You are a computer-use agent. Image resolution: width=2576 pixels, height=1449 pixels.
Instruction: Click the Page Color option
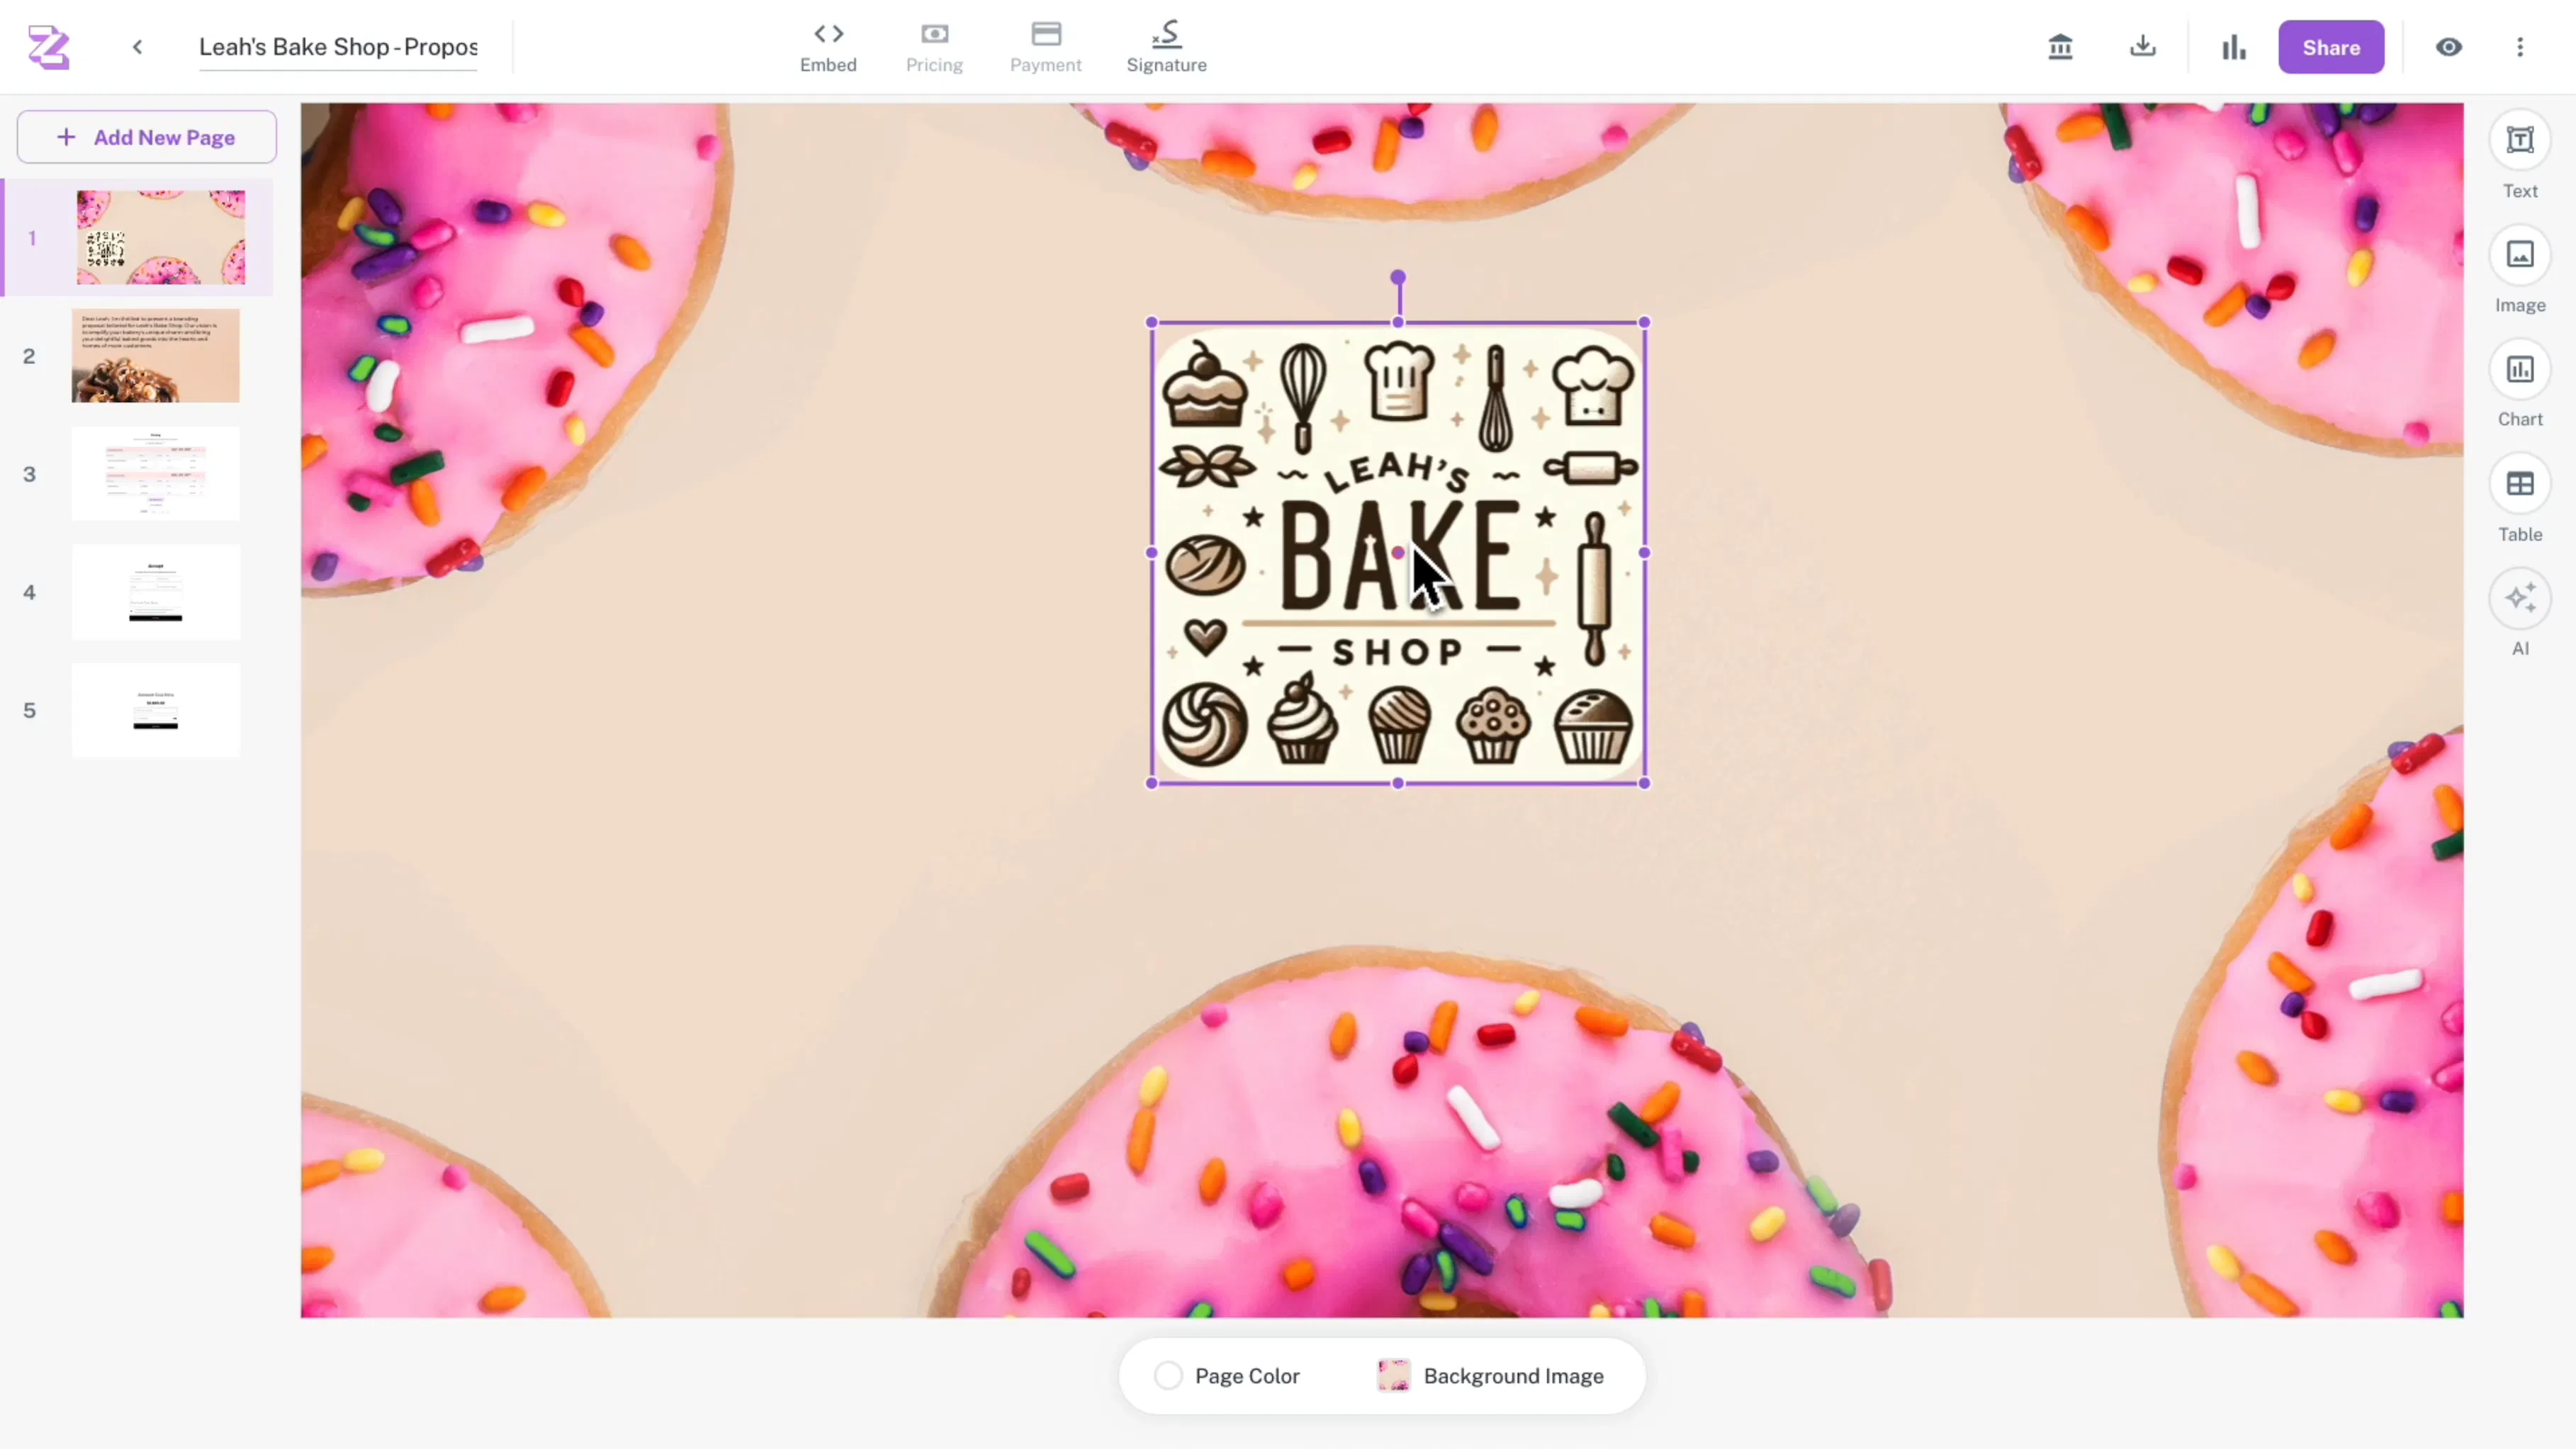tap(1227, 1376)
